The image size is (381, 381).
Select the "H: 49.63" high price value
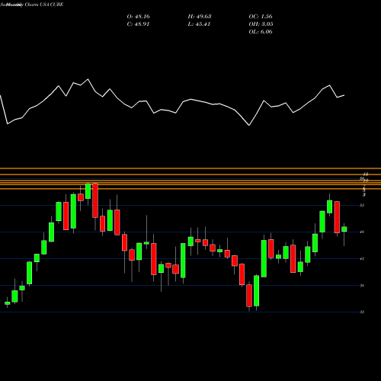(200, 17)
